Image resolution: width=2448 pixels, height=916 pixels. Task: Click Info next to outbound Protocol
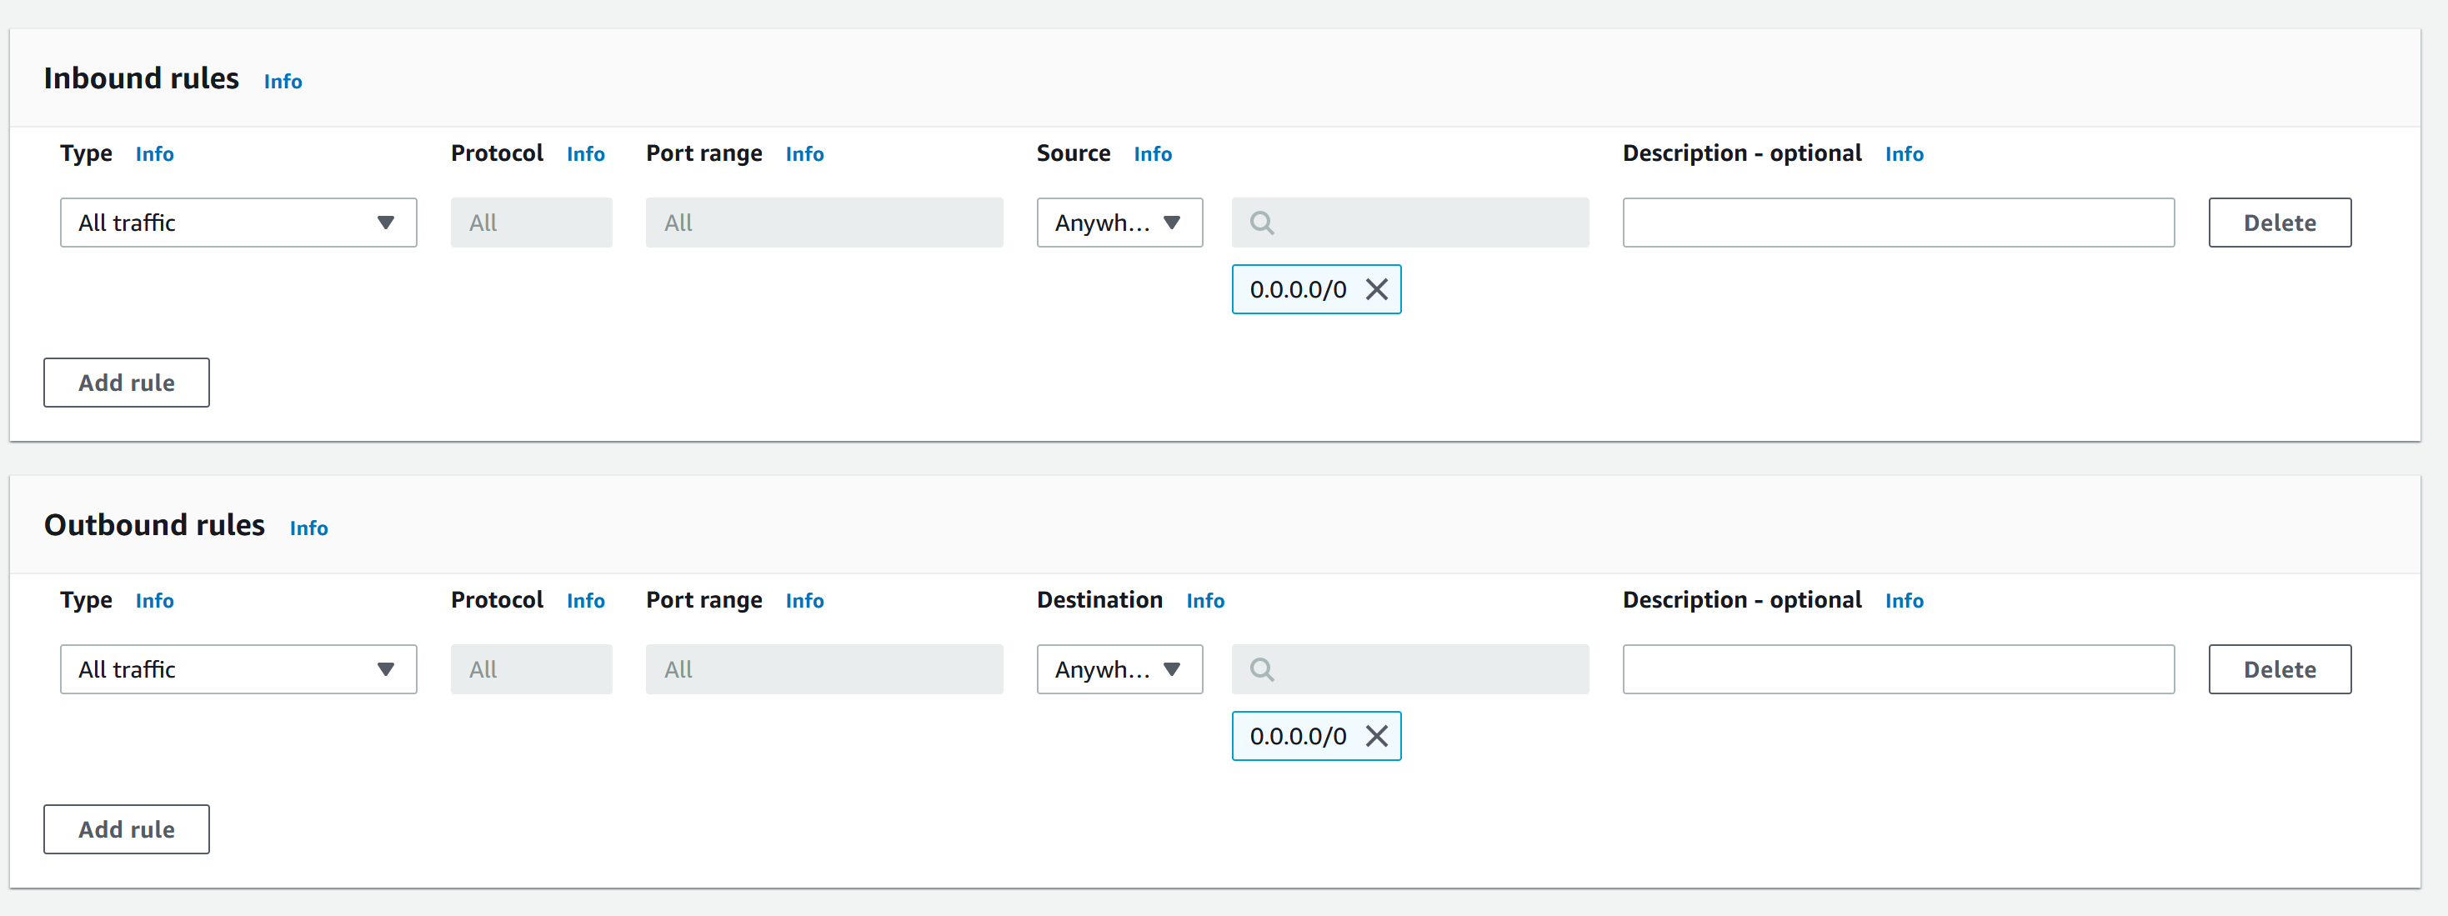click(584, 601)
